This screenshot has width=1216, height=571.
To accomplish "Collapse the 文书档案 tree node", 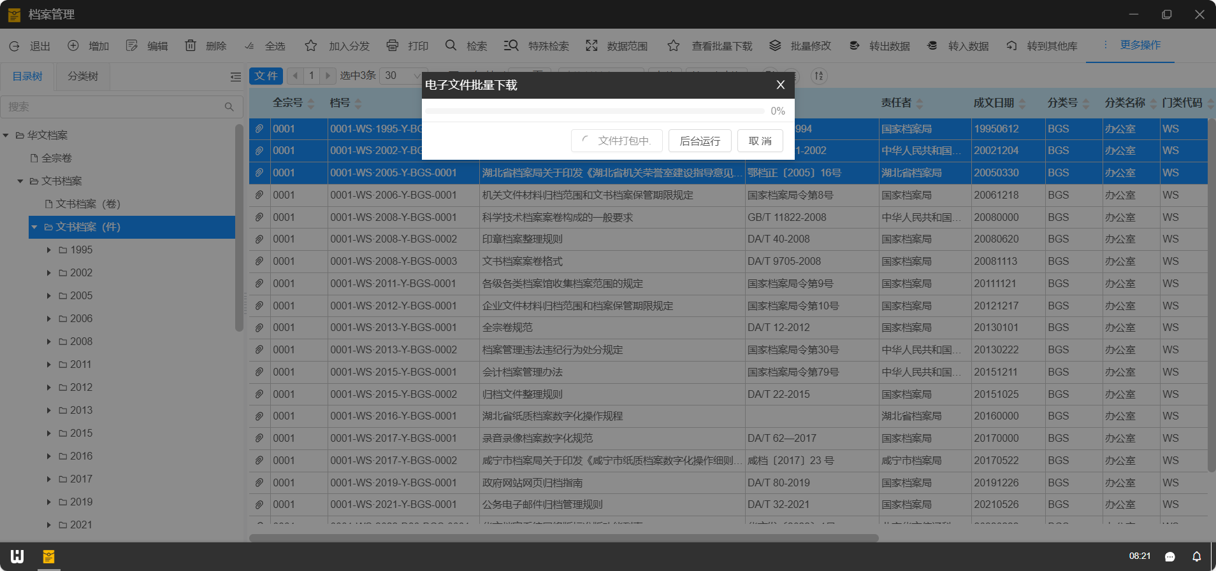I will click(20, 181).
